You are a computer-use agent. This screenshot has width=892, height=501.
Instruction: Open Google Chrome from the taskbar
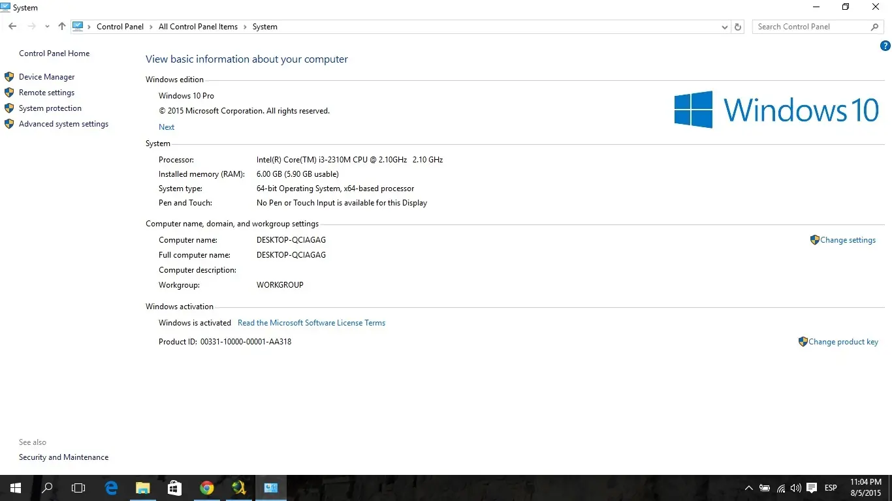pyautogui.click(x=206, y=487)
